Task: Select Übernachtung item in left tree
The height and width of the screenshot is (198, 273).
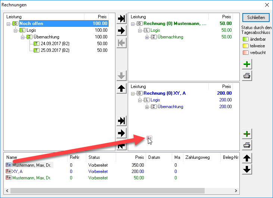Action: (x=46, y=37)
